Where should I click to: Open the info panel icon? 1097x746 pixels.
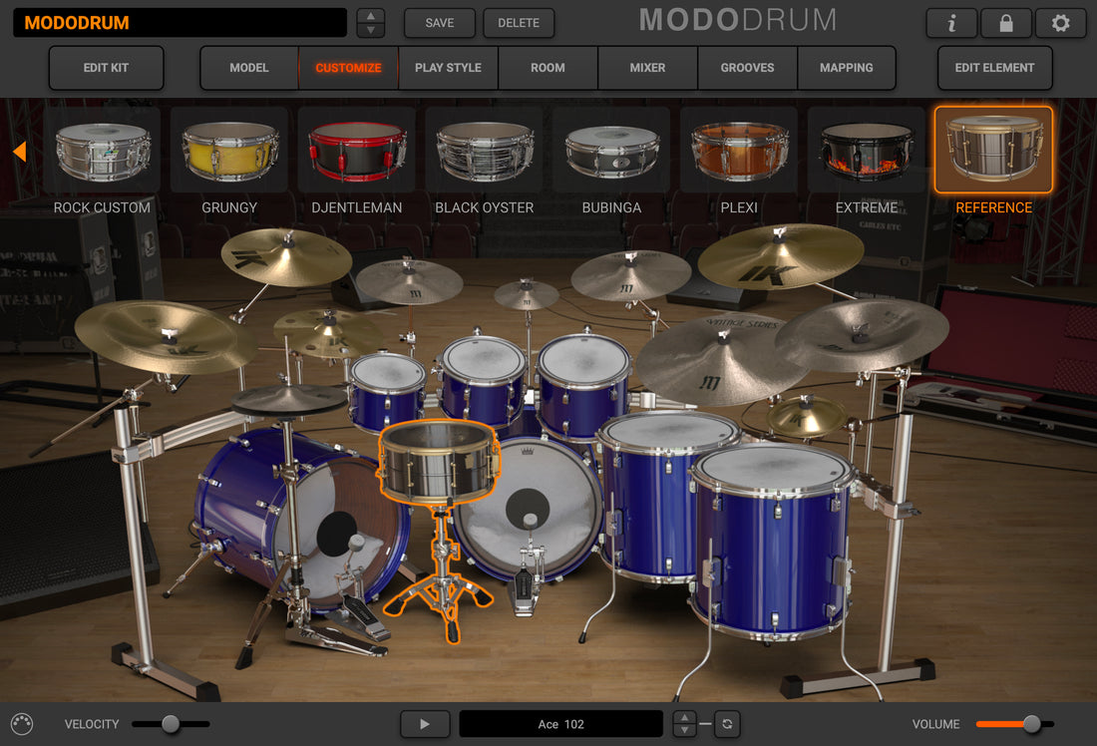click(951, 23)
